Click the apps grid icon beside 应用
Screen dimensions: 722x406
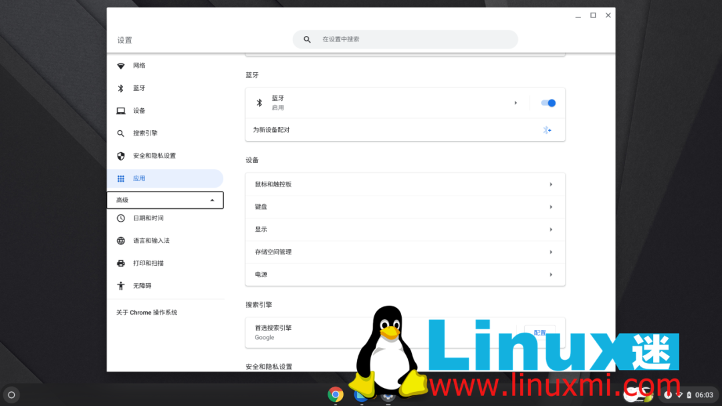120,178
